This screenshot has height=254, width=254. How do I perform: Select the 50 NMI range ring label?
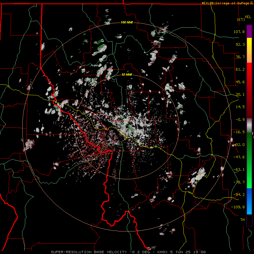pos(127,75)
